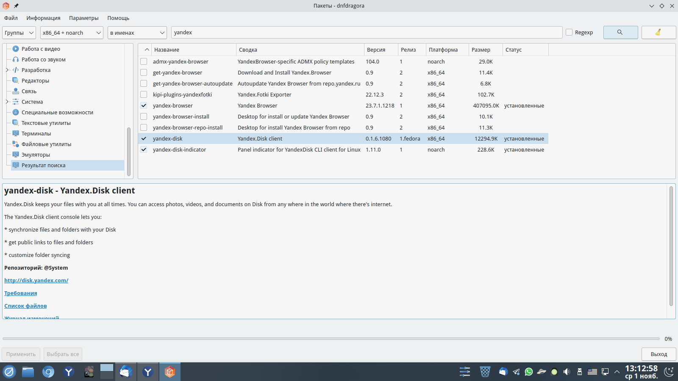This screenshot has height=381, width=678.
Task: Clear the search with the broom icon
Action: pos(659,33)
